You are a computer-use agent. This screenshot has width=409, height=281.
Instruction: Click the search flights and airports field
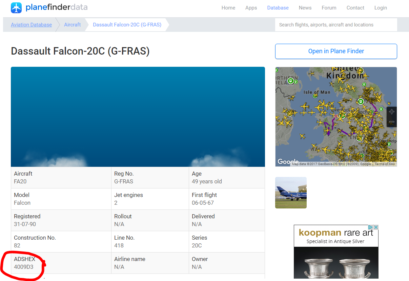335,25
